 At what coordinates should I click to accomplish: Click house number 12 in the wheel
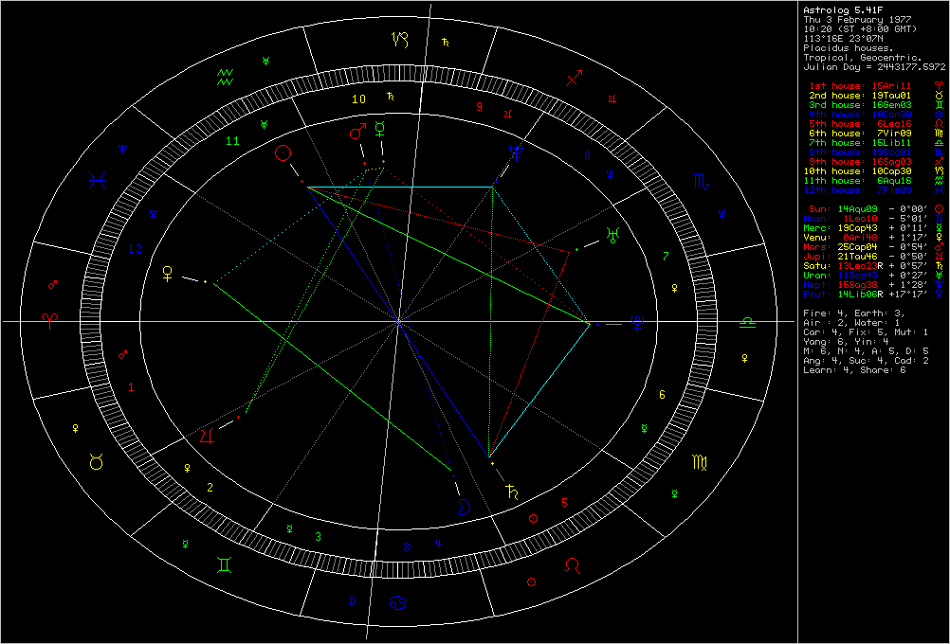click(136, 249)
